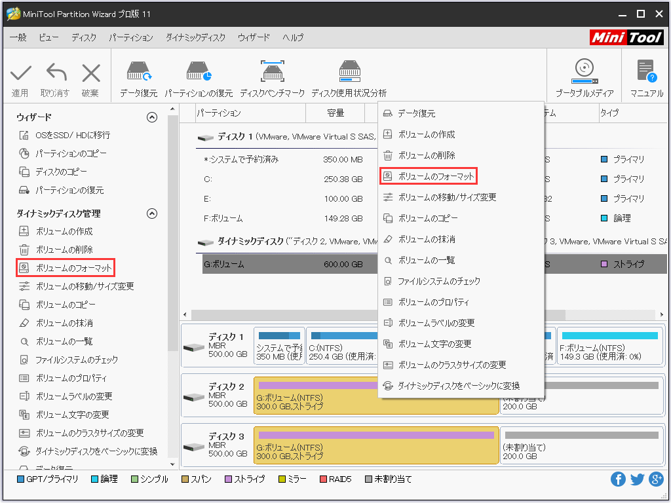Screen dimensions: 671x503
Task: Open the Facebook icon in status bar
Action: click(x=618, y=479)
